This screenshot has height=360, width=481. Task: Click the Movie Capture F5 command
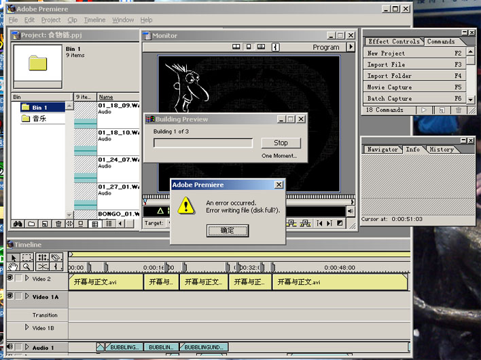point(414,87)
